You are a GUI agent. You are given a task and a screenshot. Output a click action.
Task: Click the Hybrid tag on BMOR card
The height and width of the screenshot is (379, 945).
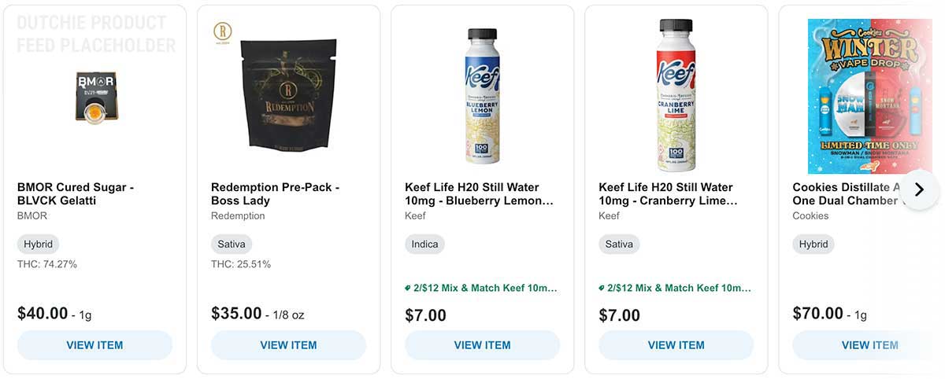coord(38,245)
